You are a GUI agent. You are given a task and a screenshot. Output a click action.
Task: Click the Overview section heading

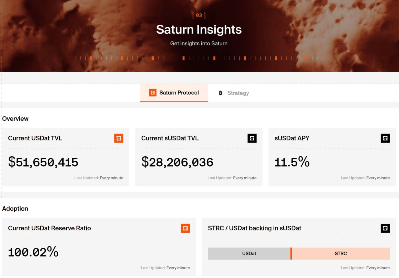[x=15, y=119]
